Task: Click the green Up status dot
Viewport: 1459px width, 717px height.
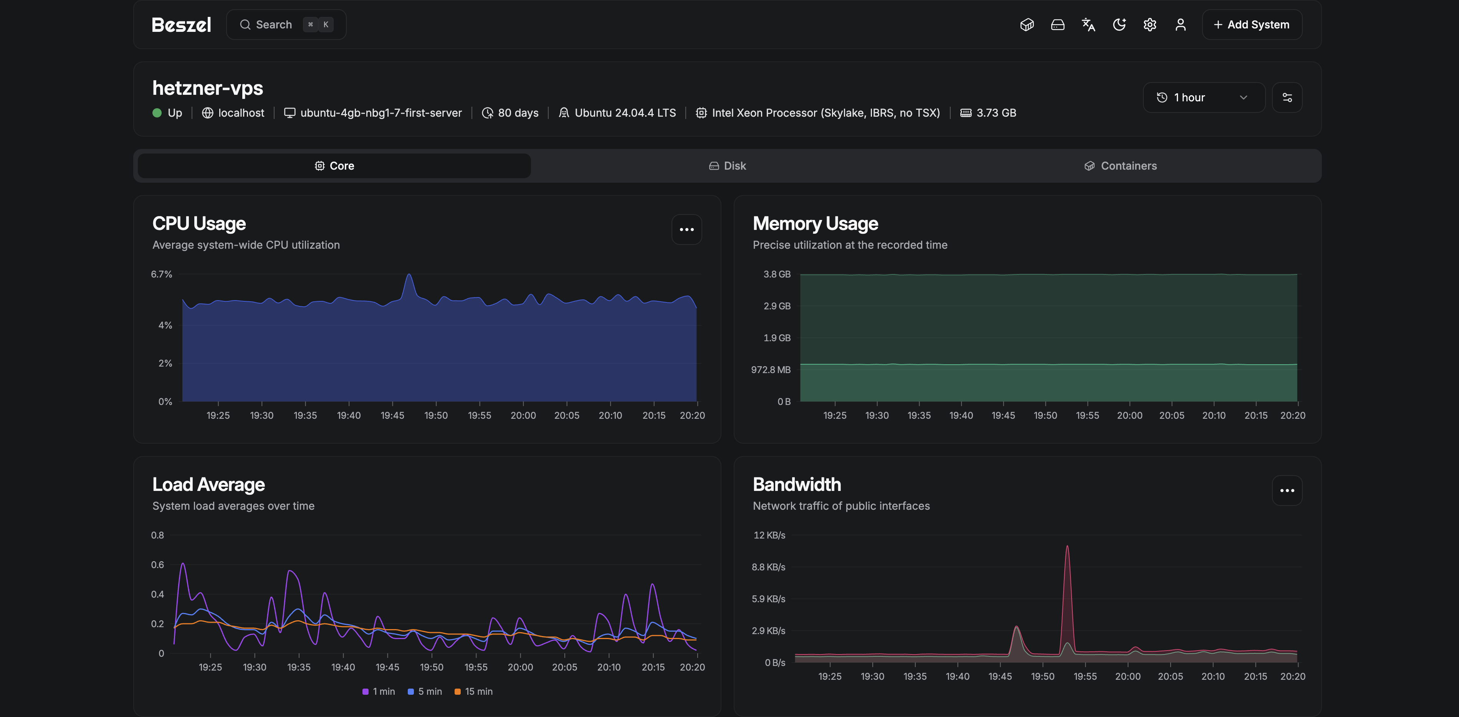Action: point(157,113)
